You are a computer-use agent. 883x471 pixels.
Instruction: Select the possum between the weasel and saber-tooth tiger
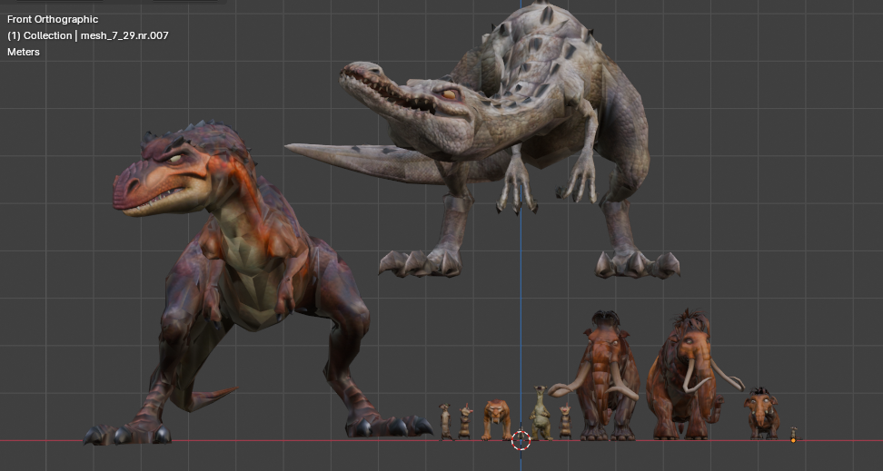pos(465,421)
